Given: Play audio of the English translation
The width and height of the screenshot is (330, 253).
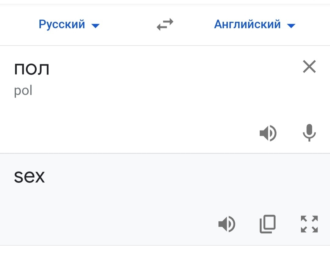Looking at the screenshot, I should click(x=227, y=225).
